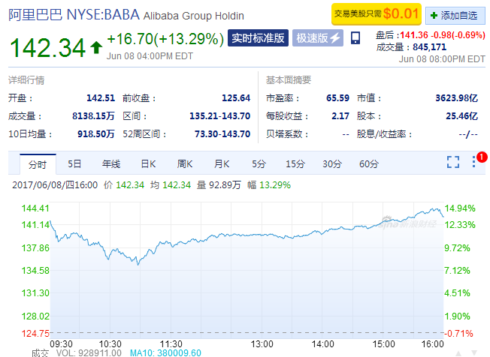Click volume value 8138.15万
Image resolution: width=490 pixels, height=357 pixels.
tap(93, 116)
